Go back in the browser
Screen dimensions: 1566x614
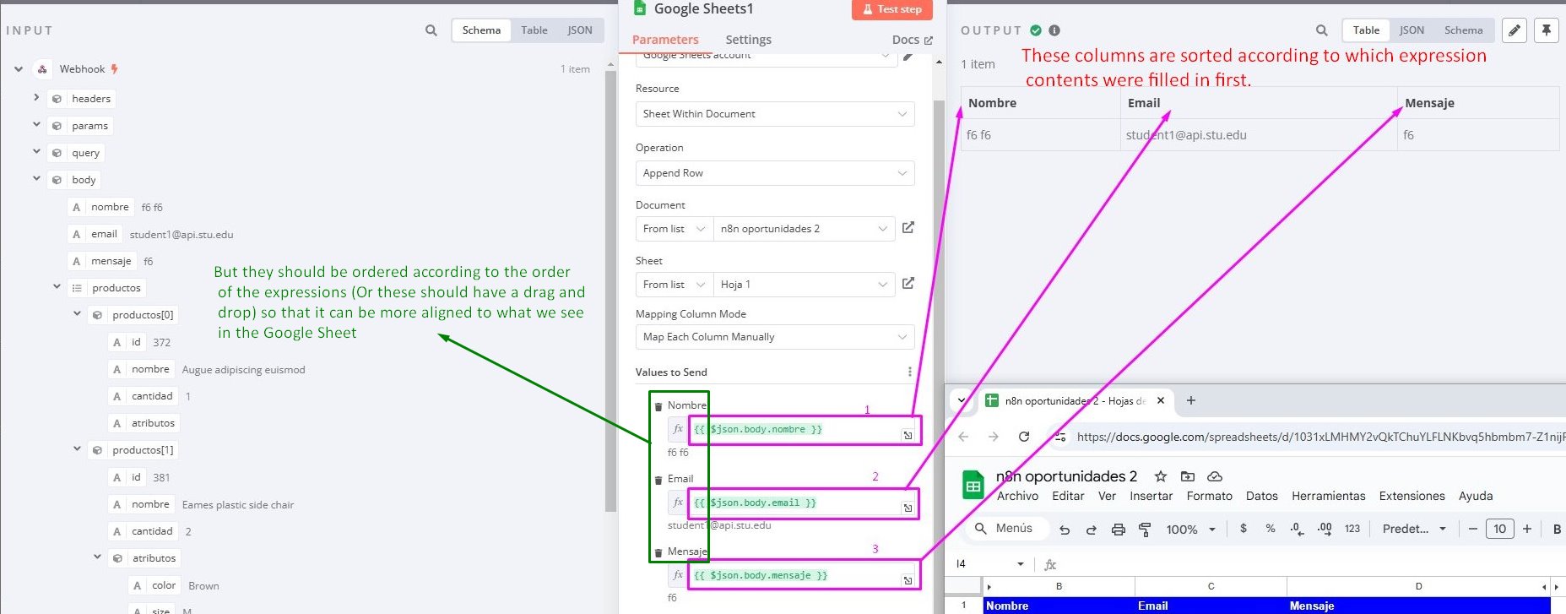(963, 437)
